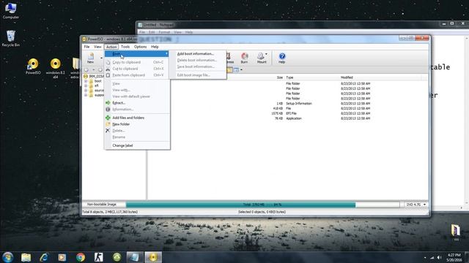
Task: Expand the support folder tree node
Action: [x=86, y=95]
